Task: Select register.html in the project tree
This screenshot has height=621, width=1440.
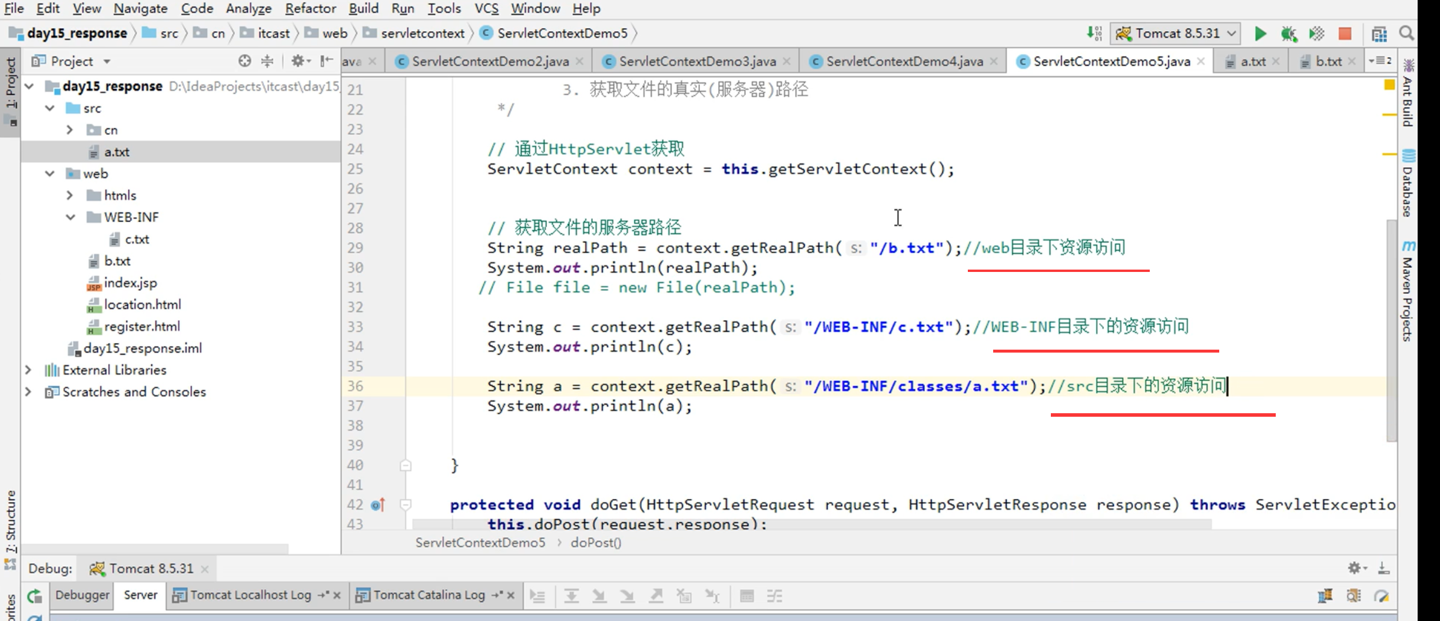Action: tap(142, 327)
